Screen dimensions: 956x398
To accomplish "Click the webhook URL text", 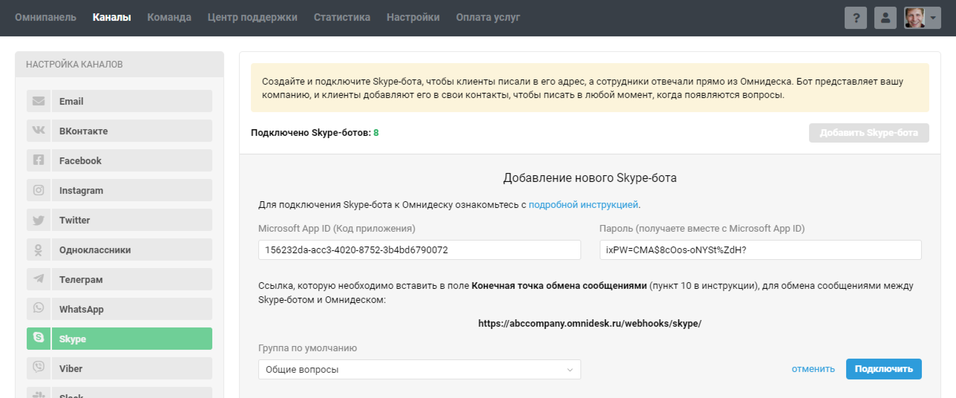I will click(x=590, y=323).
